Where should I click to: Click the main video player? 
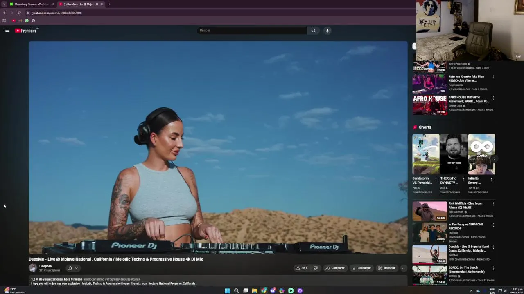[x=218, y=147]
